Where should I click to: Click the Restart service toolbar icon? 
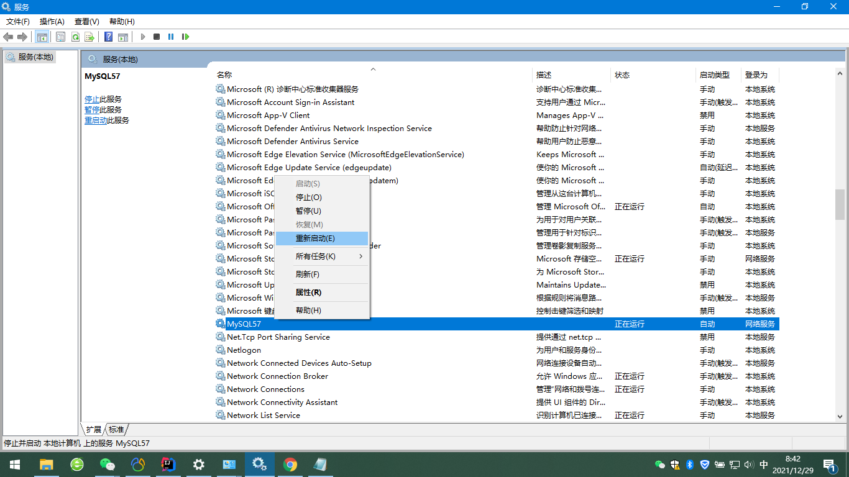(x=185, y=37)
